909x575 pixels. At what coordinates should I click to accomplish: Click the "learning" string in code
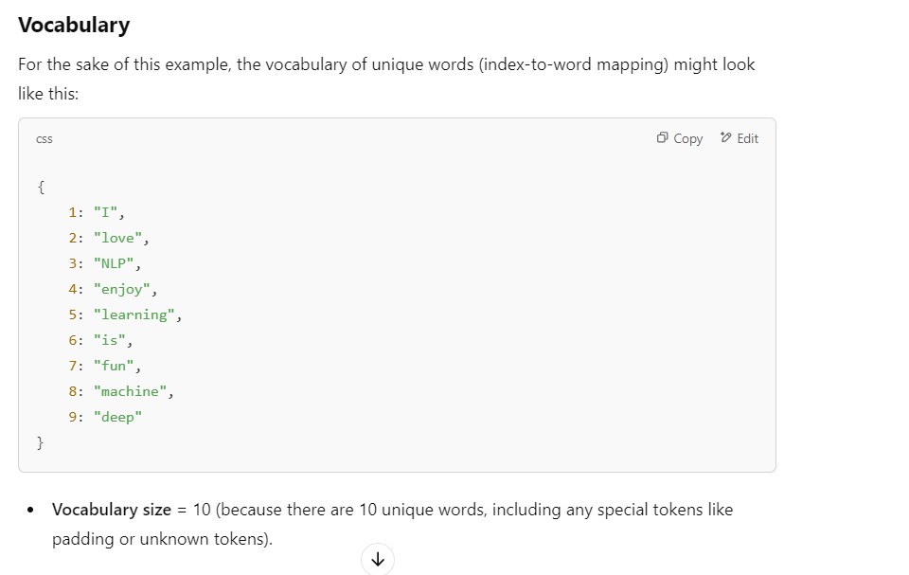click(x=134, y=314)
